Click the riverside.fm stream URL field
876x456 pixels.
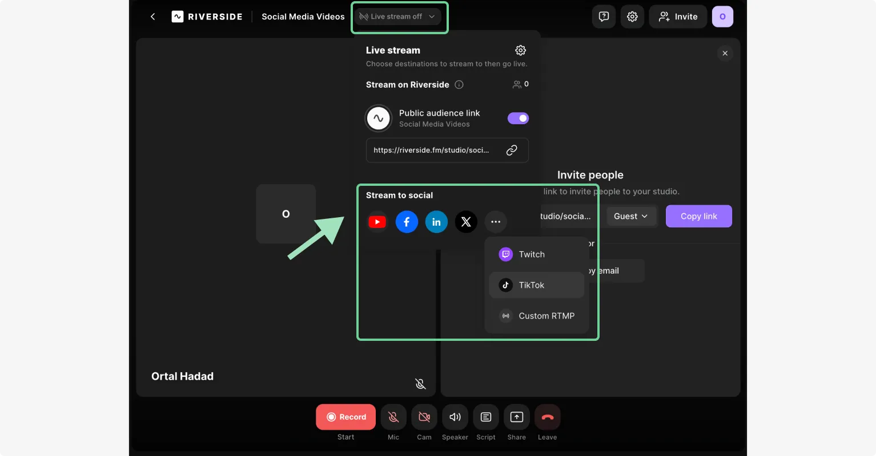click(x=447, y=150)
